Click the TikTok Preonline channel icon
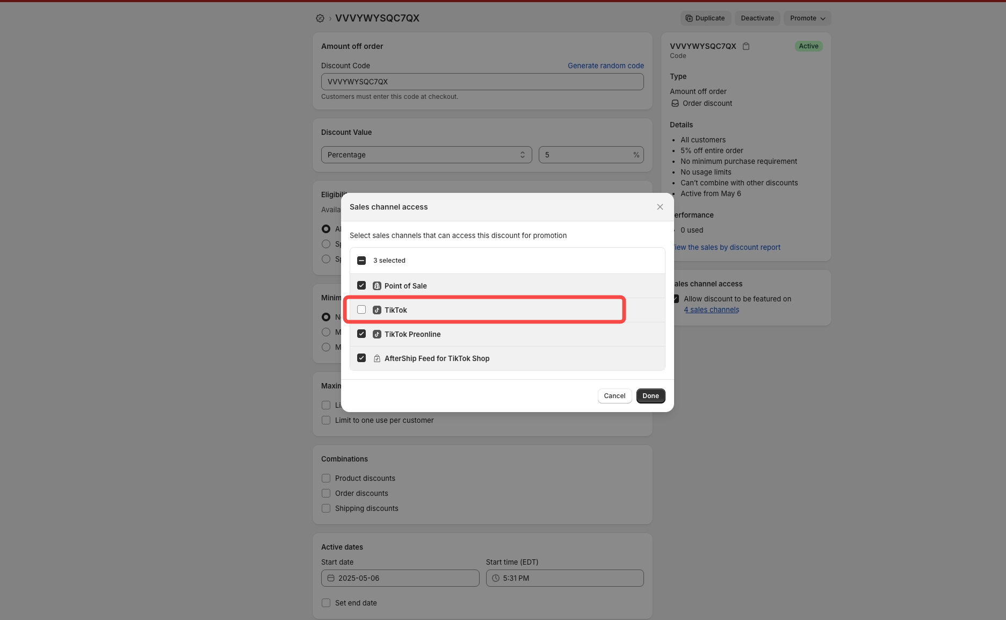The width and height of the screenshot is (1006, 620). click(377, 334)
